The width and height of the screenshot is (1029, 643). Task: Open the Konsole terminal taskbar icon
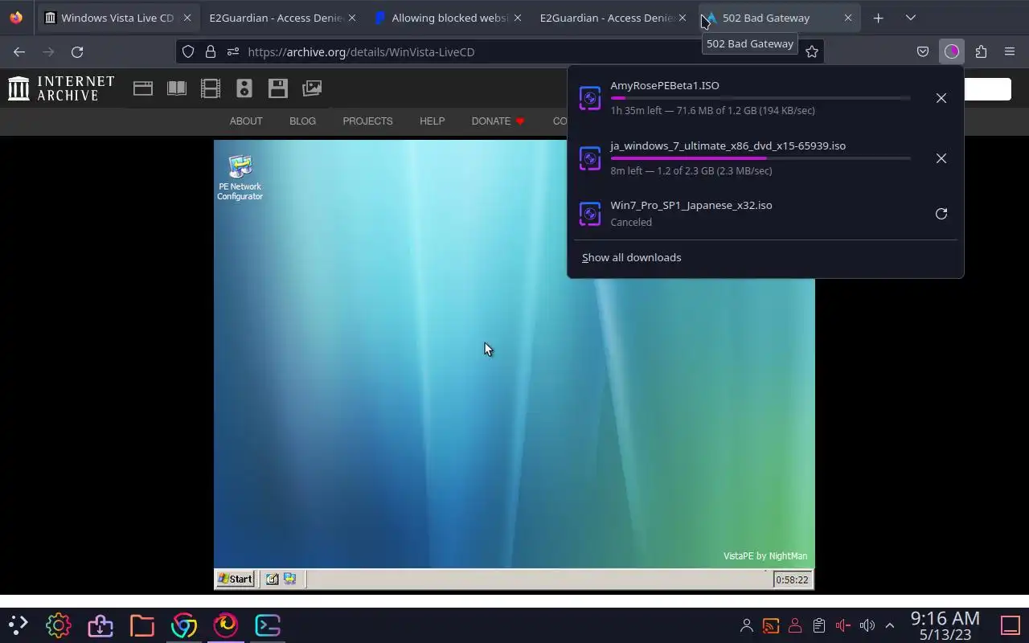point(268,625)
